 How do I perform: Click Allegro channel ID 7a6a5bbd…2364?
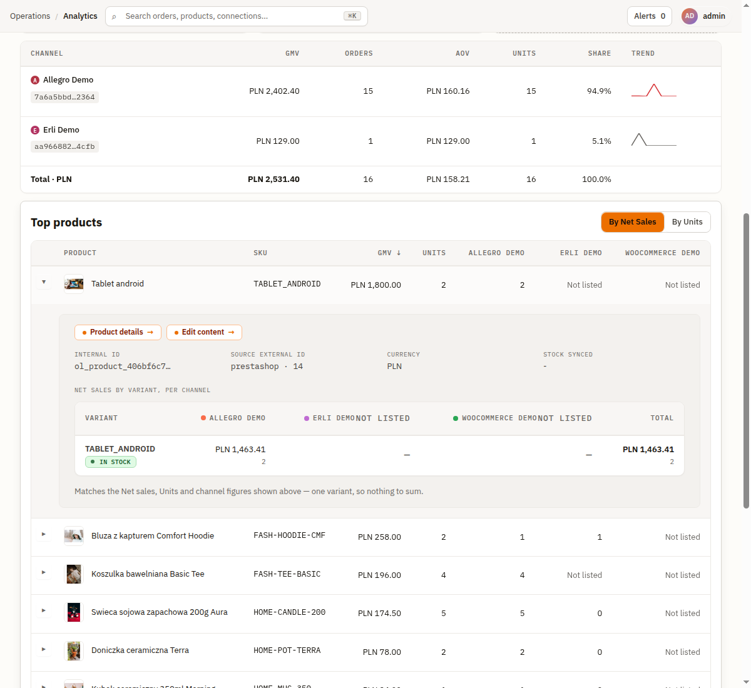pos(64,97)
